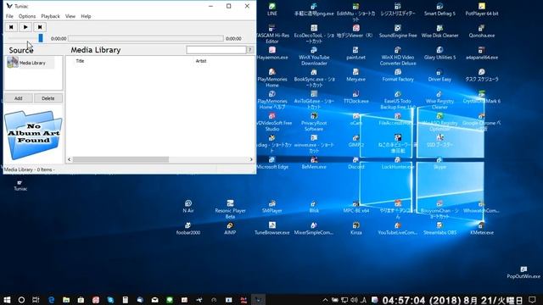This screenshot has width=543, height=305.
Task: Click the taskbar clock showing 04:57:04
Action: [x=453, y=300]
